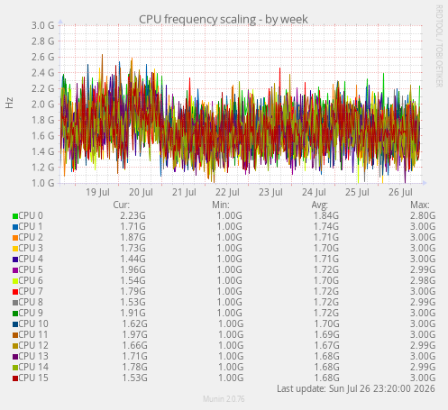448x410 pixels.
Task: Click the 'Munin 2.0.76' version footer
Action: 224,399
